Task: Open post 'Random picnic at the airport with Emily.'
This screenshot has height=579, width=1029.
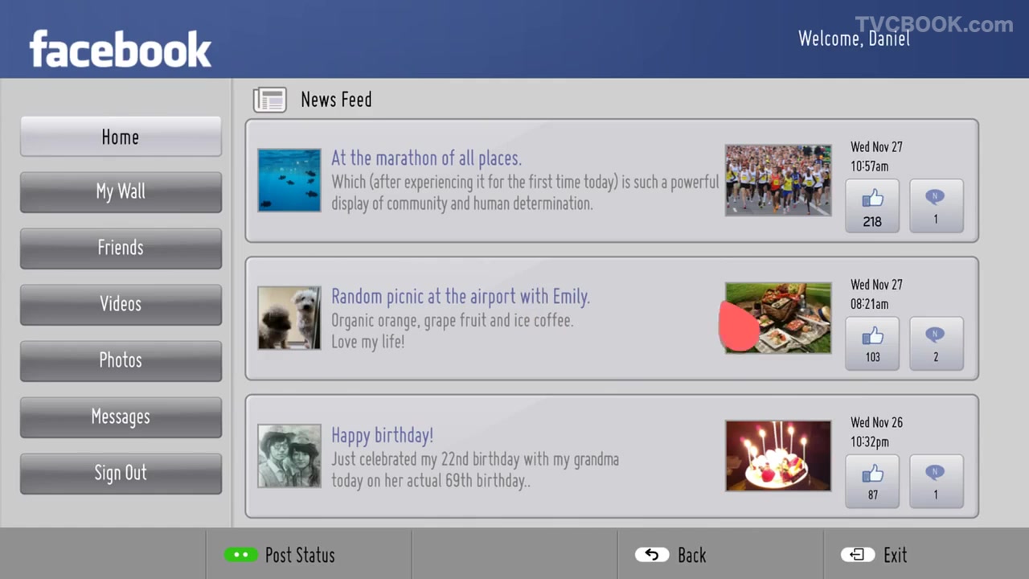Action: coord(461,297)
